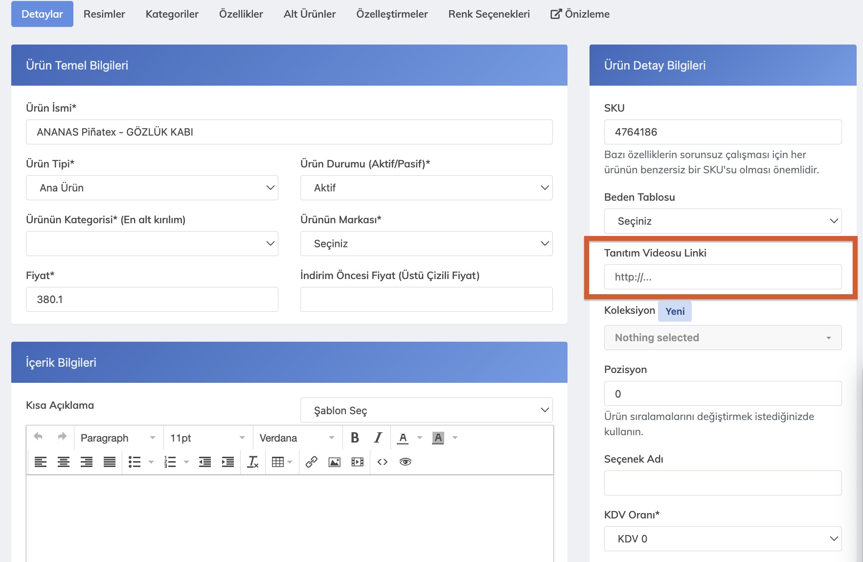Toggle bold formatting in the editor
This screenshot has width=863, height=562.
[x=355, y=438]
